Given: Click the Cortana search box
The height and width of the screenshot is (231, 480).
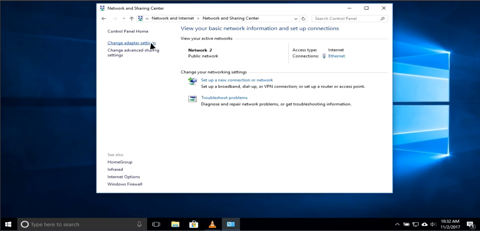Looking at the screenshot, I should pyautogui.click(x=82, y=224).
